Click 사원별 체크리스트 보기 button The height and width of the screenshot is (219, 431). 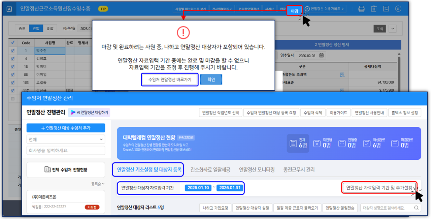(x=190, y=9)
